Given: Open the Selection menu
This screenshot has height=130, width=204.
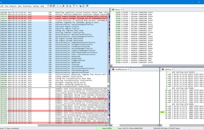Looking at the screenshot, I should point(13,6).
